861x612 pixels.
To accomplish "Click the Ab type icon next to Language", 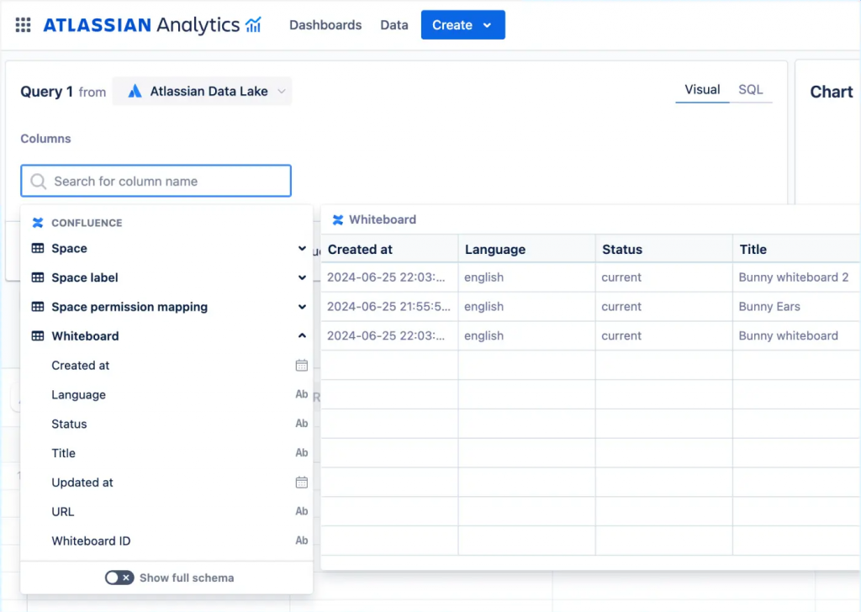I will pos(302,394).
